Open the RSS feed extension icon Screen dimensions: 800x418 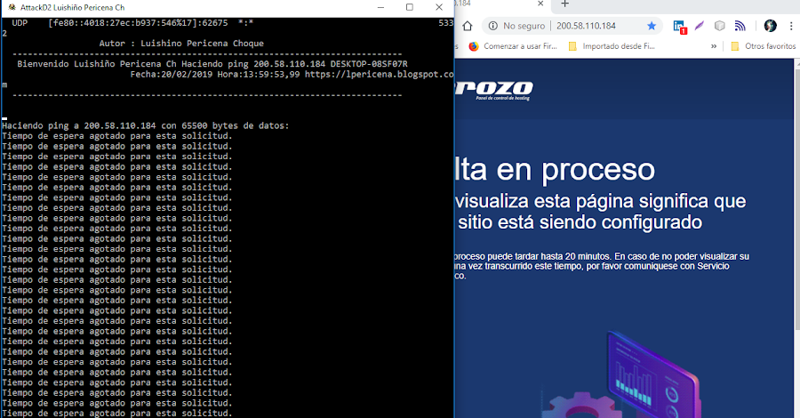[740, 26]
